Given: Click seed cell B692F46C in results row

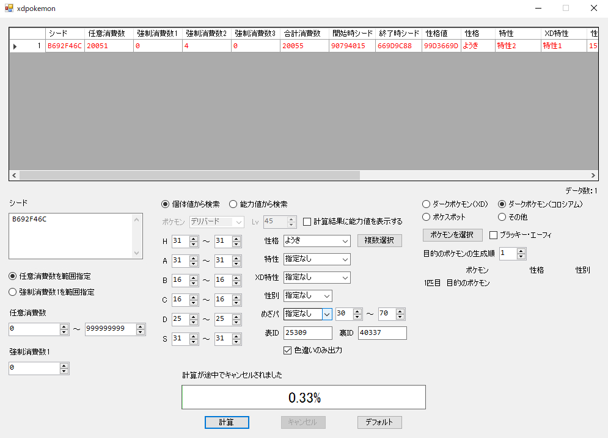Looking at the screenshot, I should pyautogui.click(x=65, y=46).
